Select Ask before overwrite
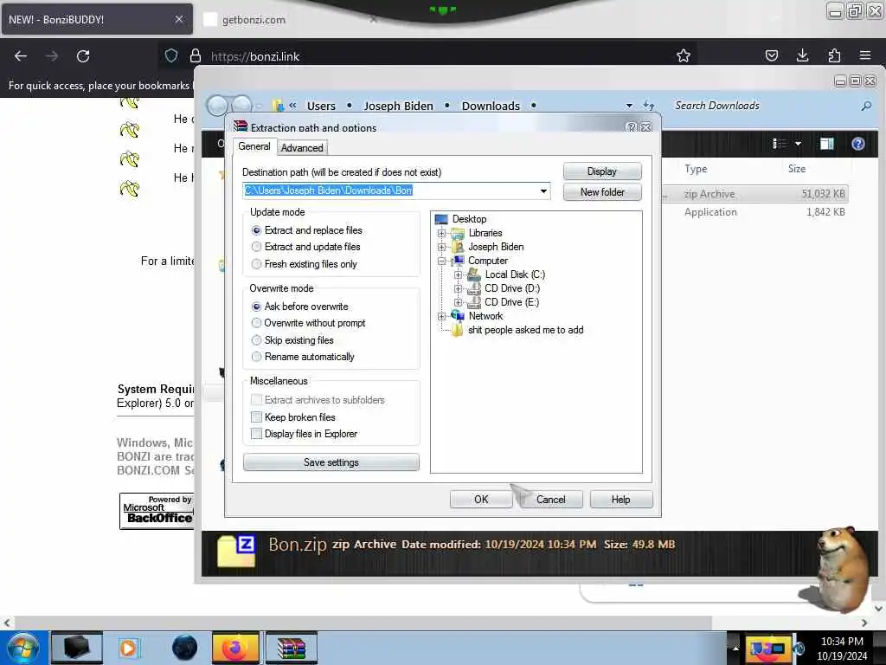The width and height of the screenshot is (886, 665). pyautogui.click(x=256, y=306)
